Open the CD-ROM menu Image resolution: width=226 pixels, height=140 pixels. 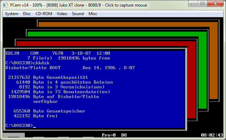point(44,14)
